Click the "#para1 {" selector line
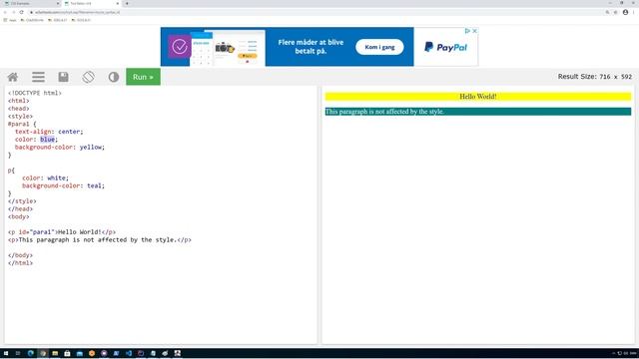This screenshot has width=639, height=359. coord(22,124)
